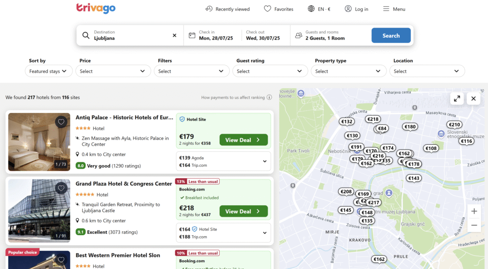This screenshot has height=269, width=488.
Task: Select the €174 map price marker
Action: click(388, 148)
